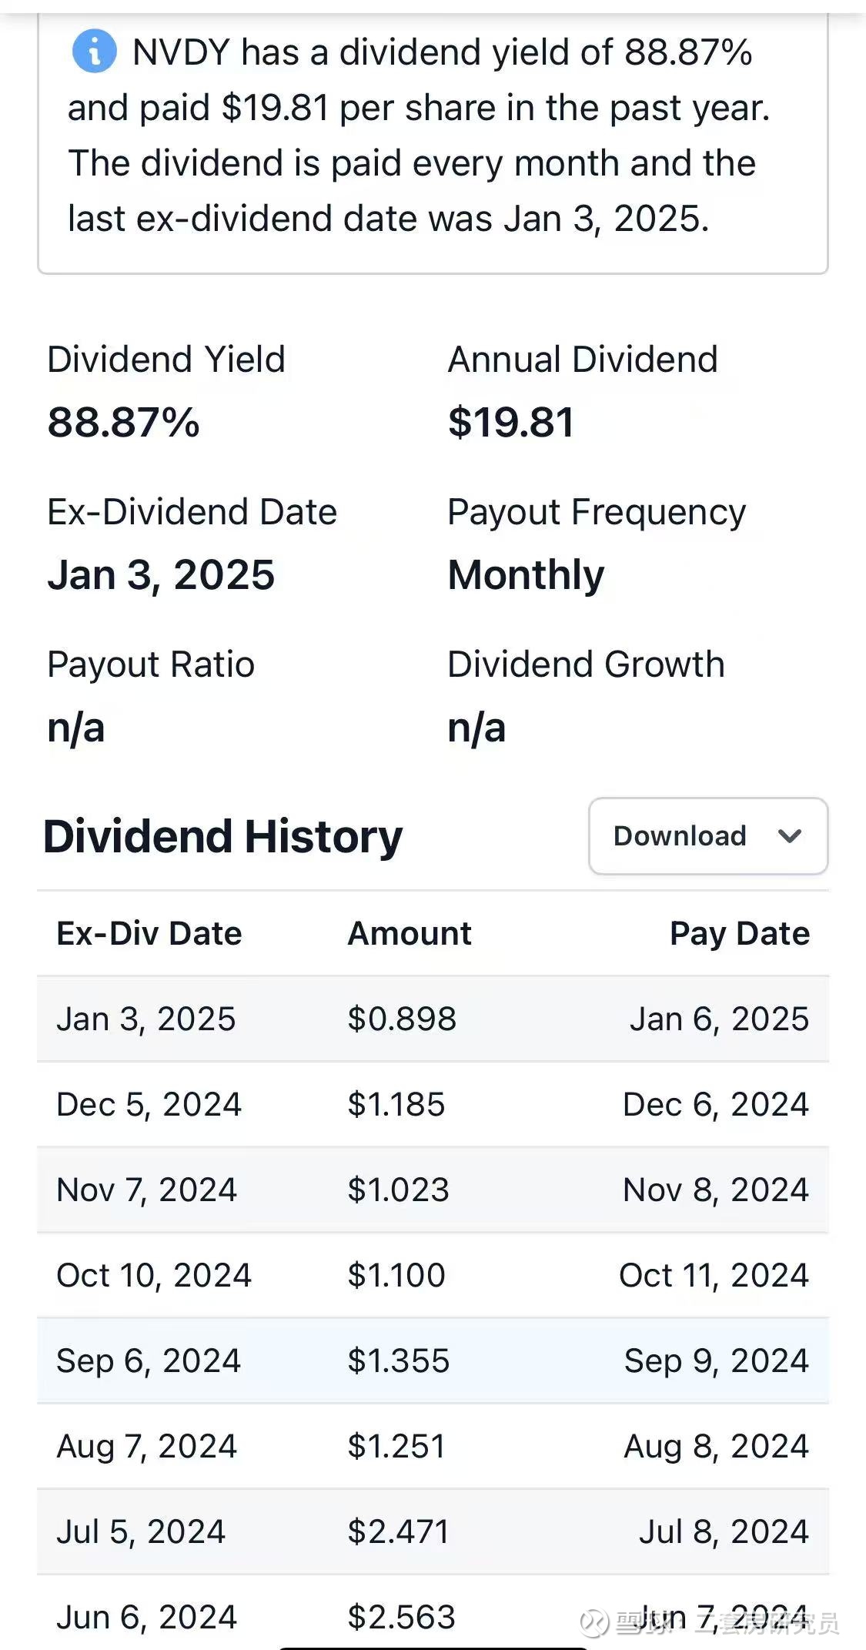Click the $1.251 August dividend amount
This screenshot has width=866, height=1650.
click(x=396, y=1446)
